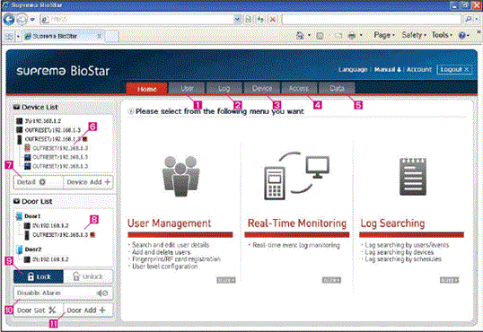The height and width of the screenshot is (332, 483).
Task: Click the Read Mail icon
Action: point(338,36)
